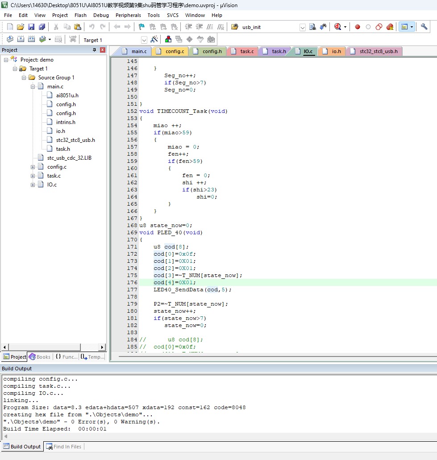Click the Build target icon

coord(21,39)
